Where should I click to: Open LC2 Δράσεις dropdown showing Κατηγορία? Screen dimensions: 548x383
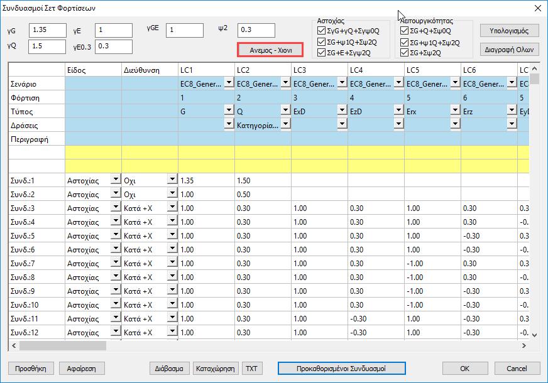pos(285,124)
